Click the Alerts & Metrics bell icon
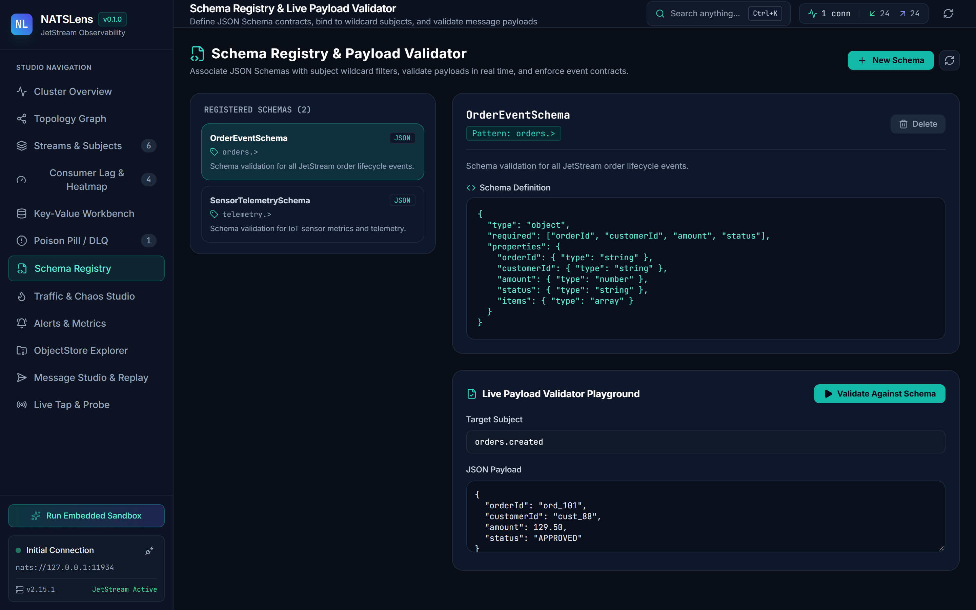This screenshot has width=976, height=610. (x=22, y=323)
